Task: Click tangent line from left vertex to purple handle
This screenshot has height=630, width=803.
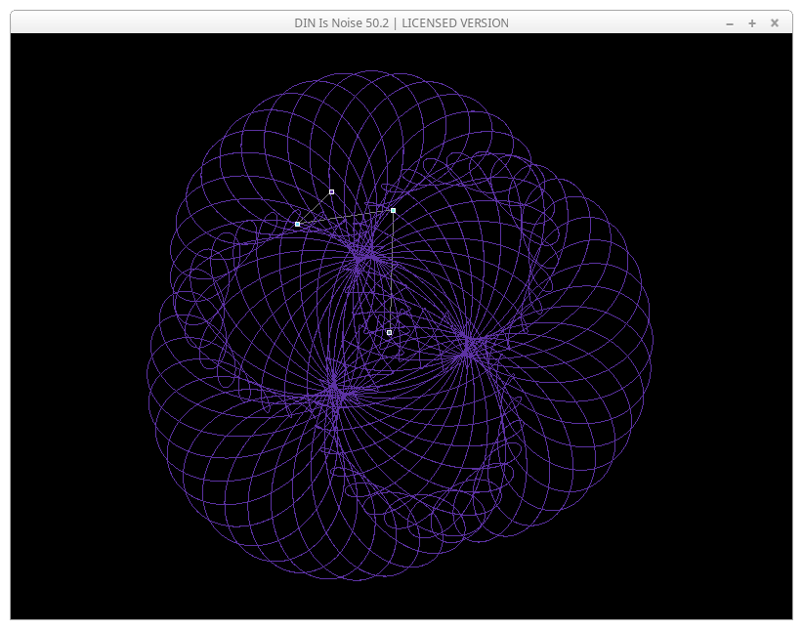Action: click(315, 207)
